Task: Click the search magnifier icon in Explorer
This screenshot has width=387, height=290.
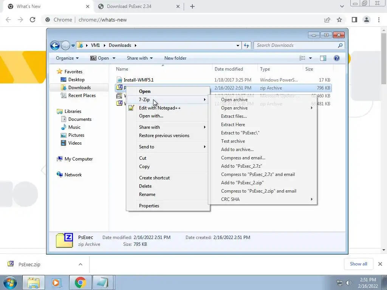Action: (340, 45)
